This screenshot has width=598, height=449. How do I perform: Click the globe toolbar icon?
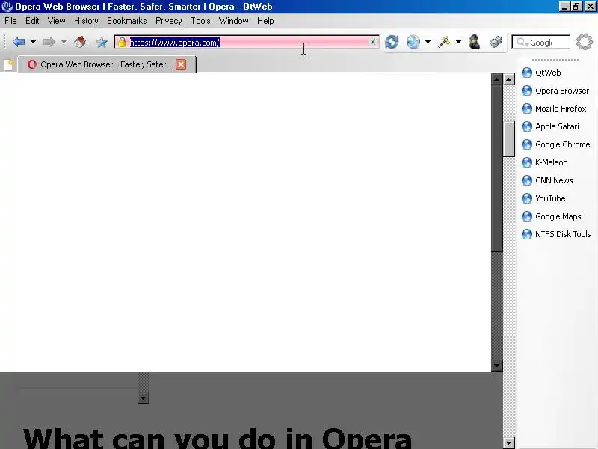click(413, 42)
